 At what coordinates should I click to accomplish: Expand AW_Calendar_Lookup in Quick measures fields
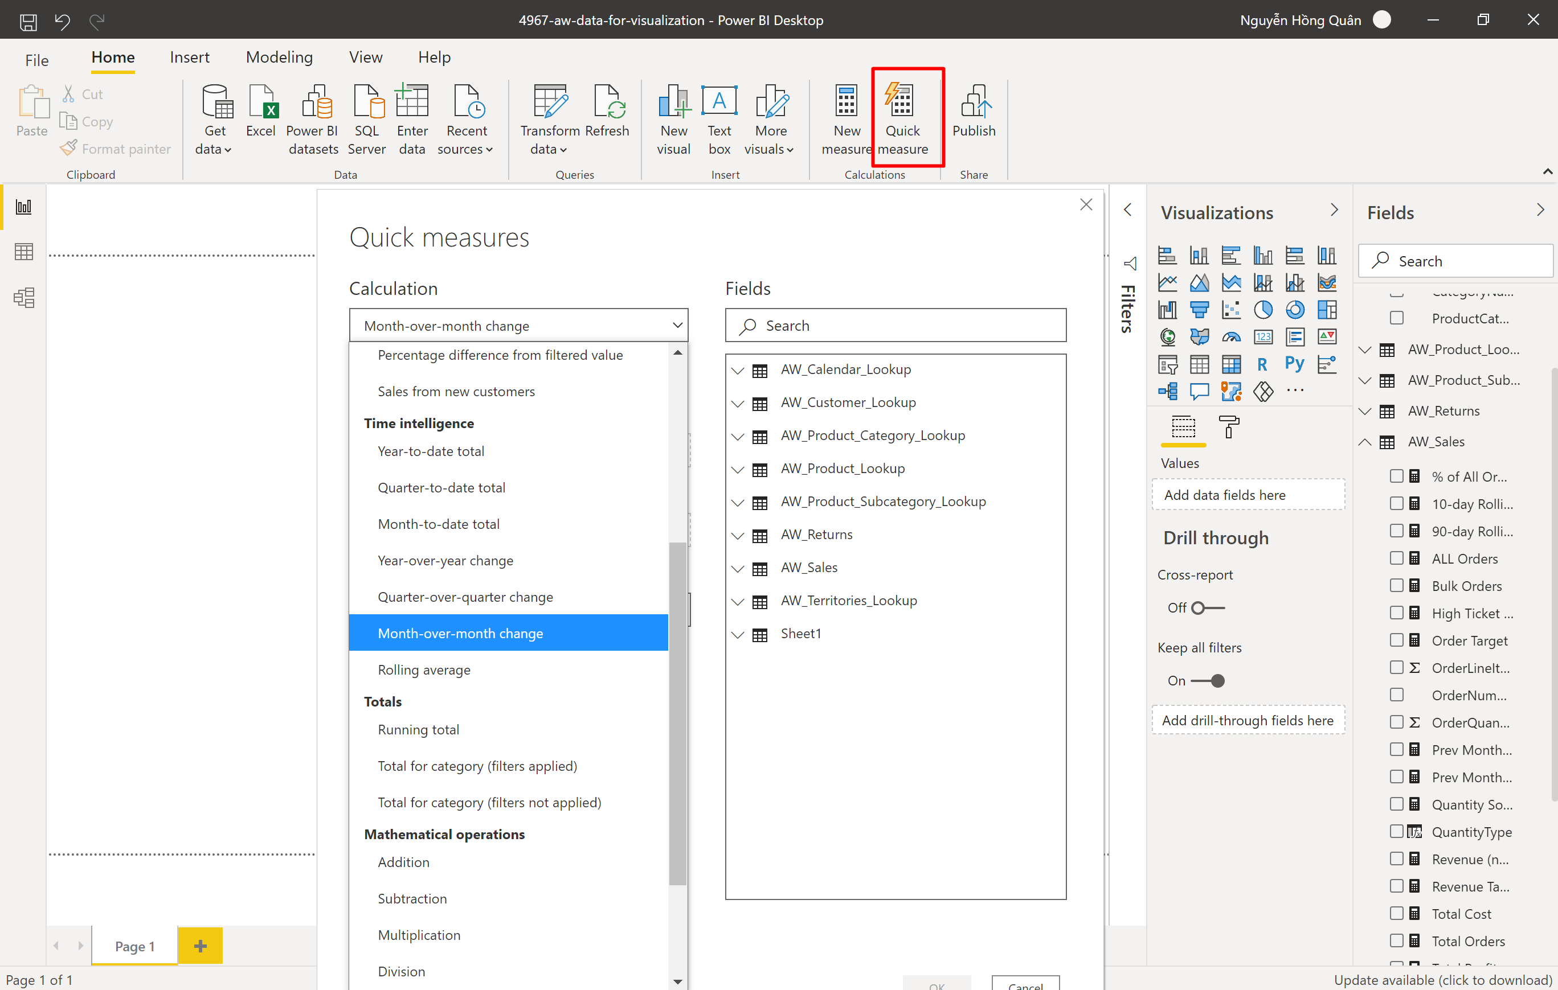[x=738, y=371]
